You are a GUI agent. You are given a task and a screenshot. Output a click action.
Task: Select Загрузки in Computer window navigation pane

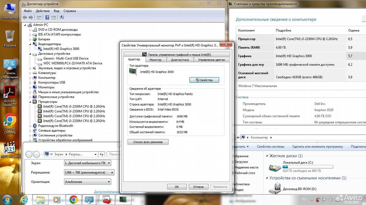point(241,162)
